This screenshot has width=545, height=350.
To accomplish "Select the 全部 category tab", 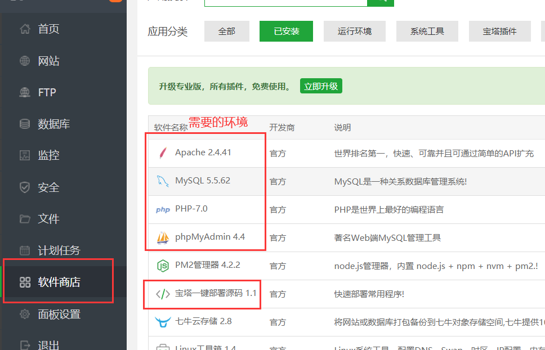I will coord(227,32).
